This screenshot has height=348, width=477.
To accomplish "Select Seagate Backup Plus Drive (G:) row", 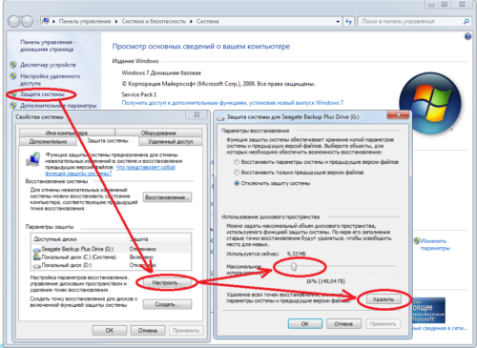I will 112,249.
